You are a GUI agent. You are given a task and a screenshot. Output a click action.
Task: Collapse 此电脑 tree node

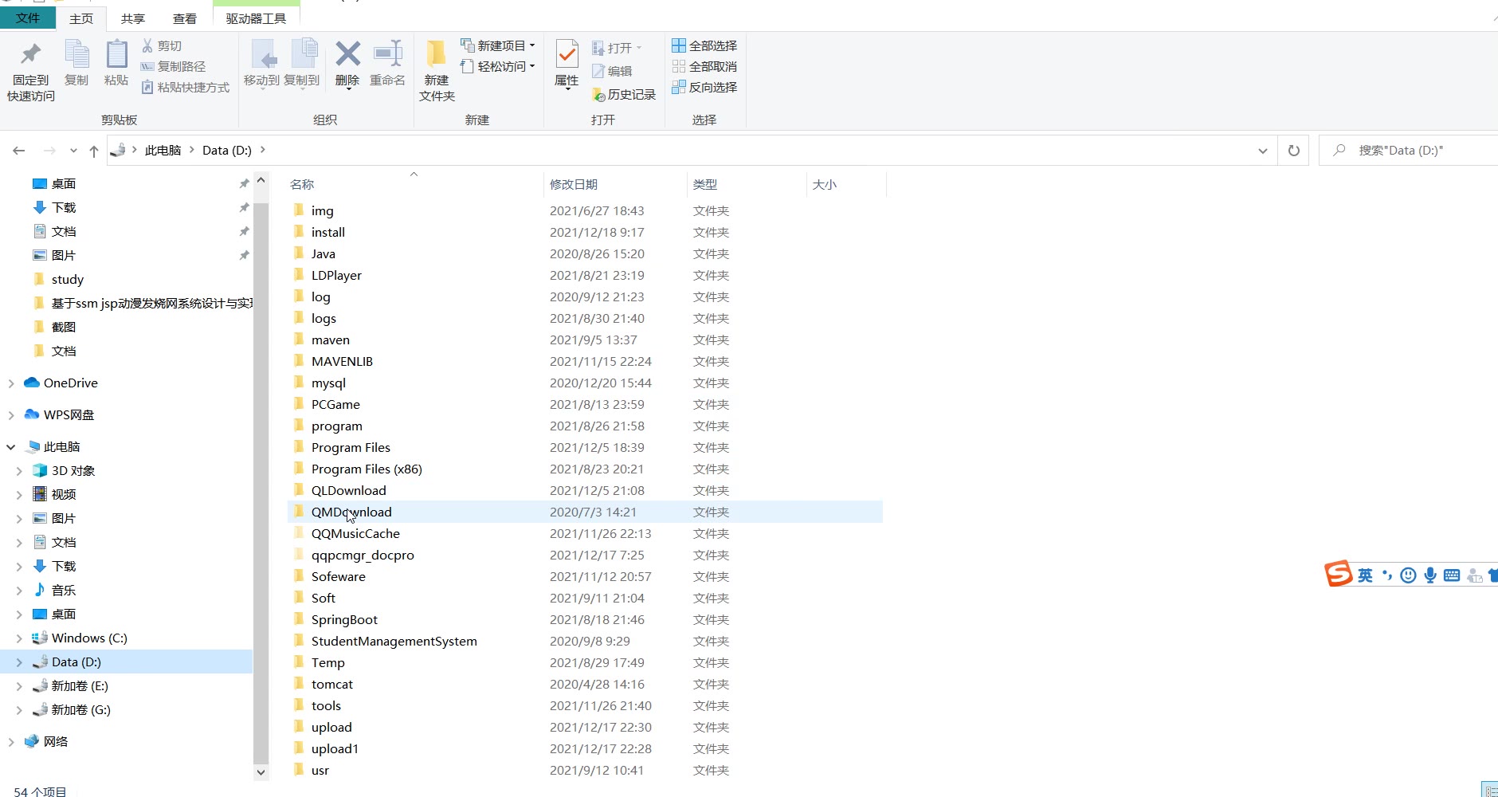tap(11, 447)
